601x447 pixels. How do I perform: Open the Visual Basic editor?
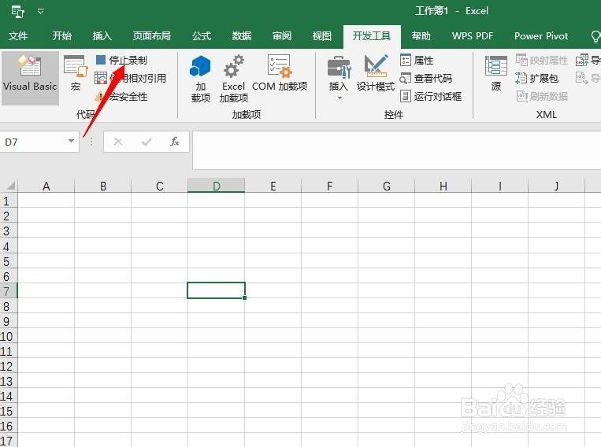[30, 78]
